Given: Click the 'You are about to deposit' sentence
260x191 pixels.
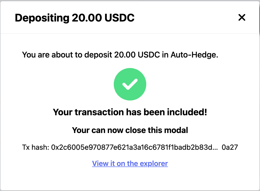Looking at the screenshot, I should point(120,55).
